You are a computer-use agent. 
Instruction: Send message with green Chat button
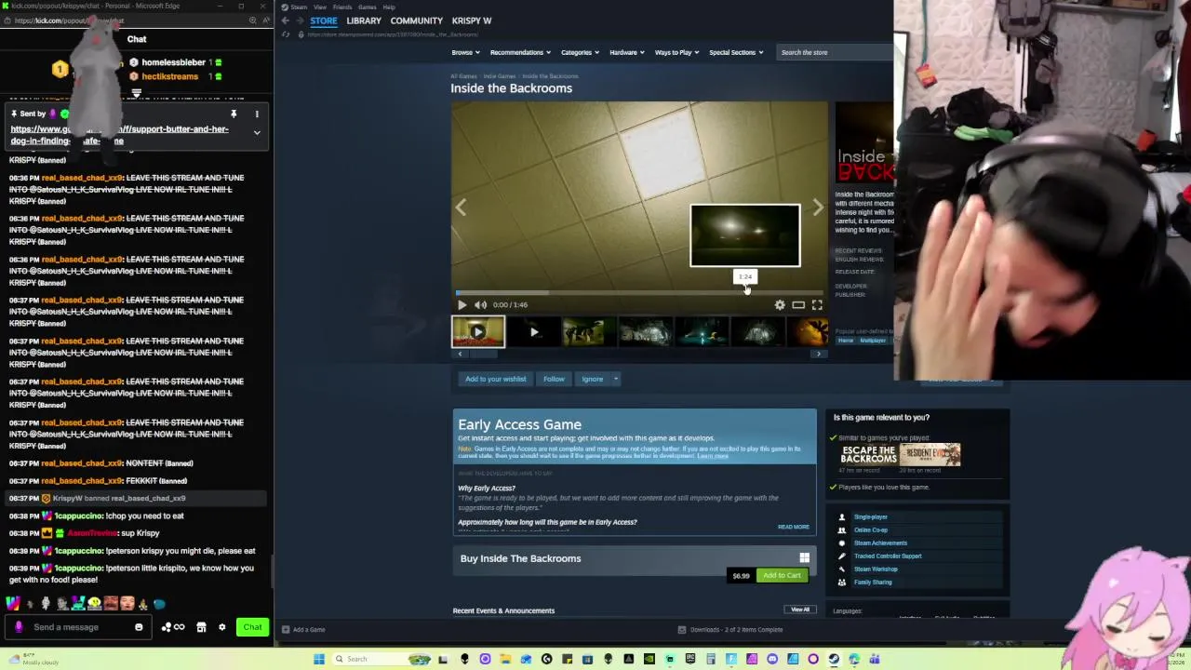252,627
